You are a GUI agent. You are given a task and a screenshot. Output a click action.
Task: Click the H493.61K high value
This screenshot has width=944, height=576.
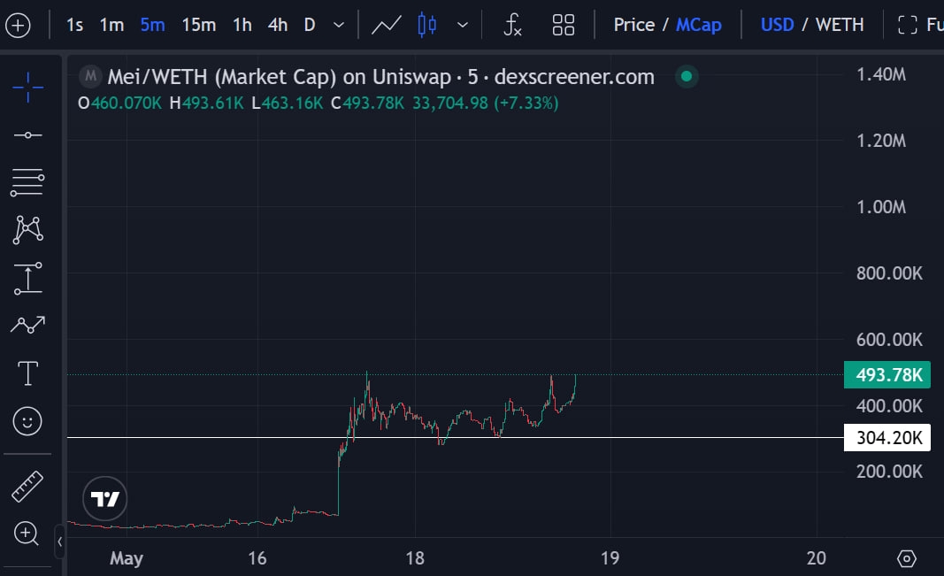coord(206,104)
